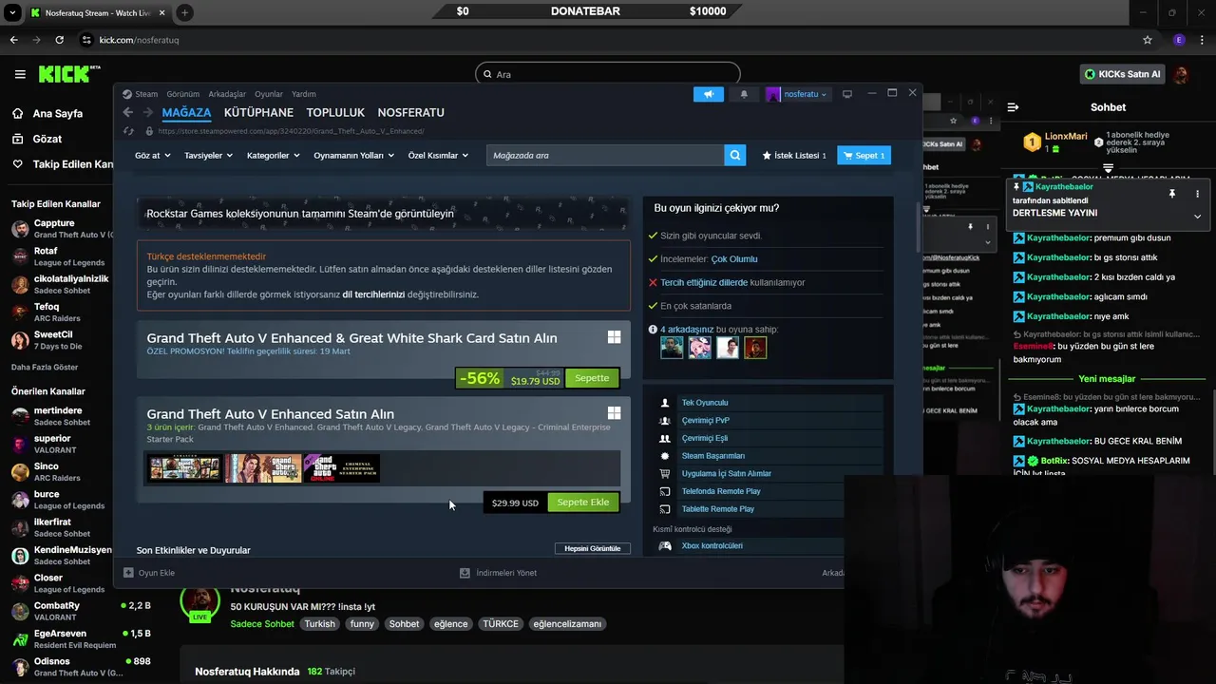Open the Steam menu
Viewport: 1216px width, 684px height.
pyautogui.click(x=146, y=94)
